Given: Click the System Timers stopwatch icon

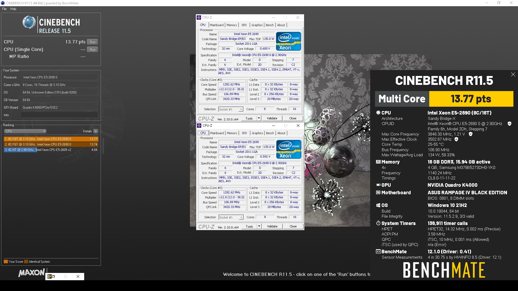Looking at the screenshot, I should click(378, 223).
